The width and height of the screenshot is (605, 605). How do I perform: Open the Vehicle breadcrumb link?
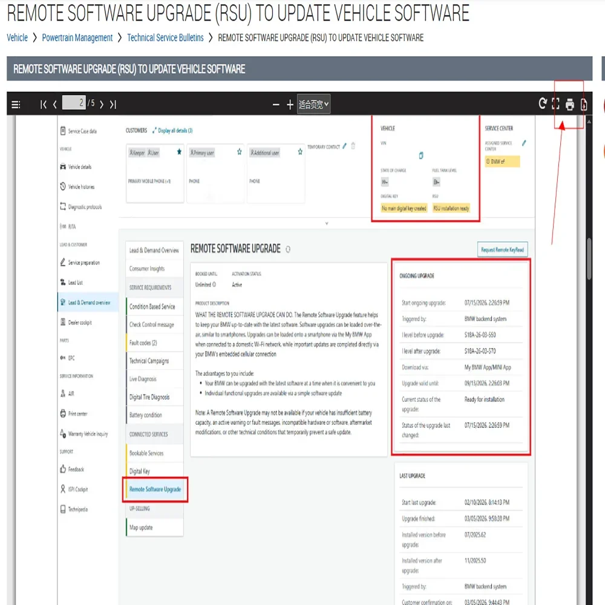[18, 38]
